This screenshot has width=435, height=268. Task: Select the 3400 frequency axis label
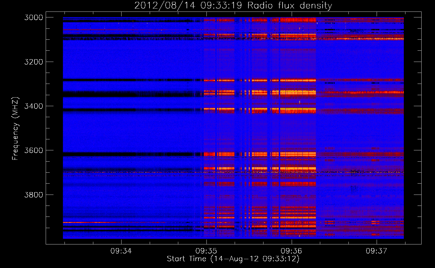pos(34,106)
